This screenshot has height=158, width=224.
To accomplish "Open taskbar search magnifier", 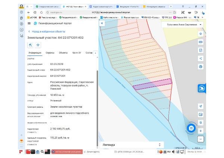I will tap(42, 152).
